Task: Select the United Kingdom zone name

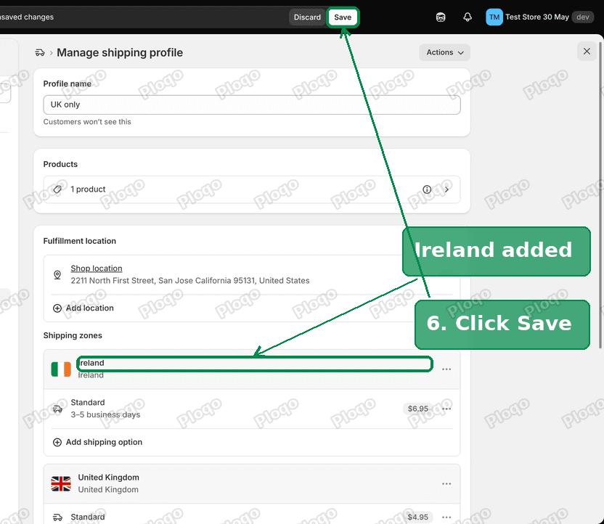Action: click(x=109, y=478)
